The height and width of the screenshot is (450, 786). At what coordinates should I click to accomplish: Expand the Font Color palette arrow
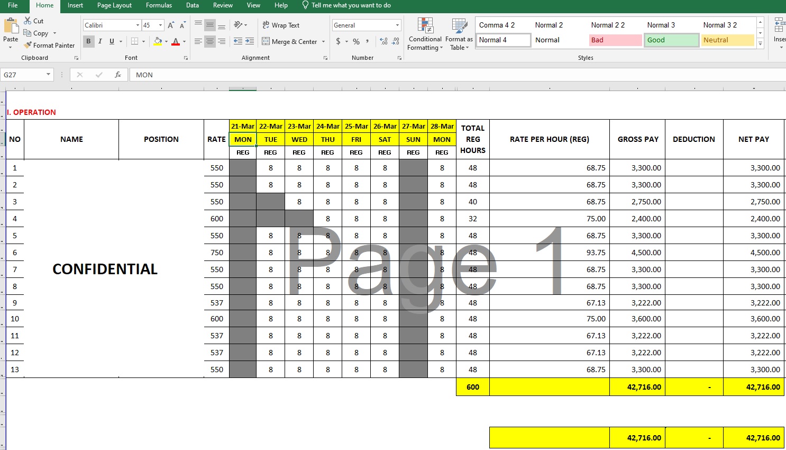(184, 41)
